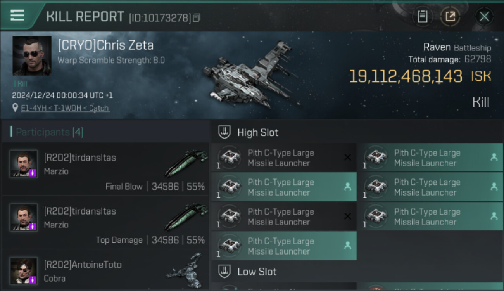Click the High Slot section header
The width and height of the screenshot is (504, 291).
point(258,132)
